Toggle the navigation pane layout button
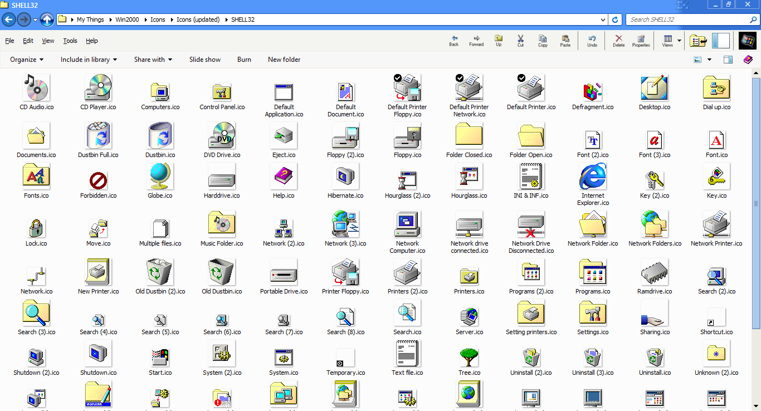The image size is (761, 411). pos(720,41)
